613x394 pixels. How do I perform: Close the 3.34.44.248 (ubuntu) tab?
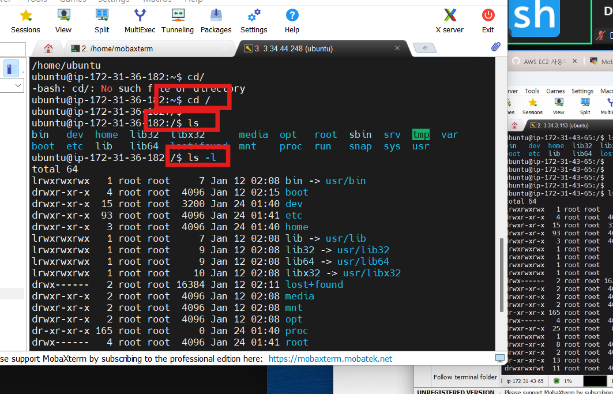coord(397,48)
